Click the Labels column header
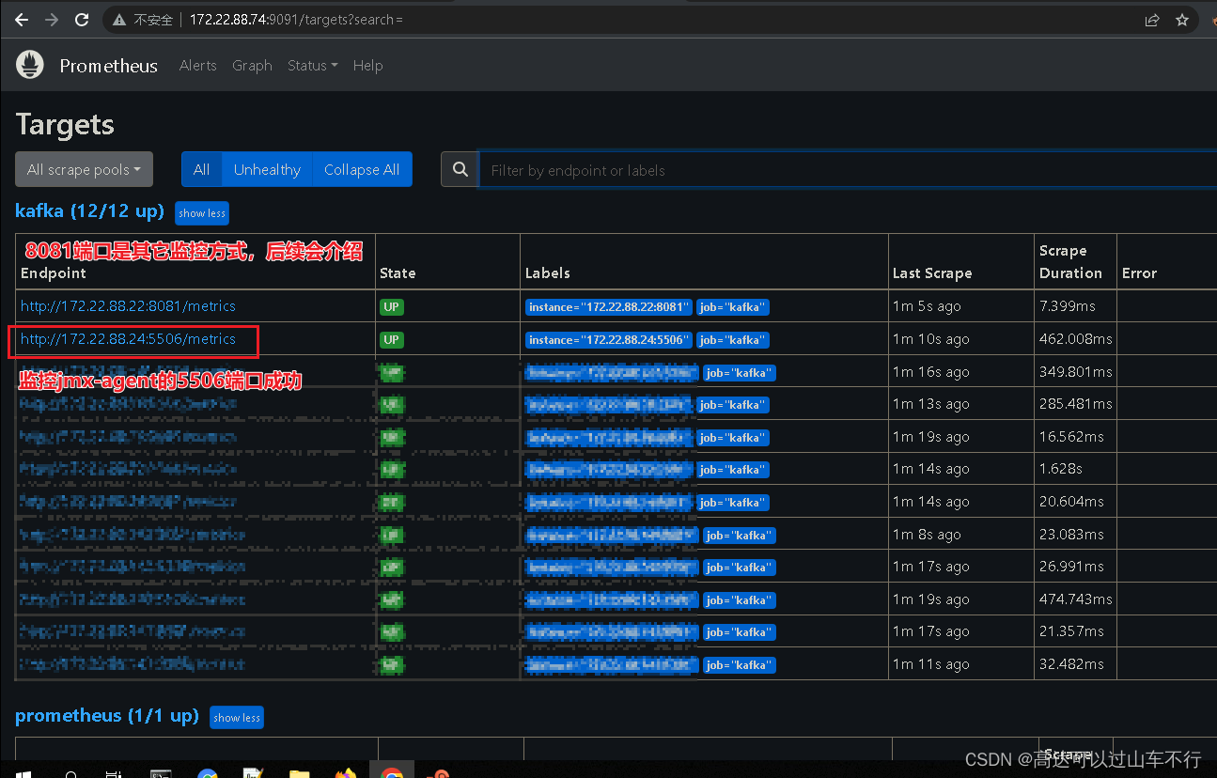 547,273
